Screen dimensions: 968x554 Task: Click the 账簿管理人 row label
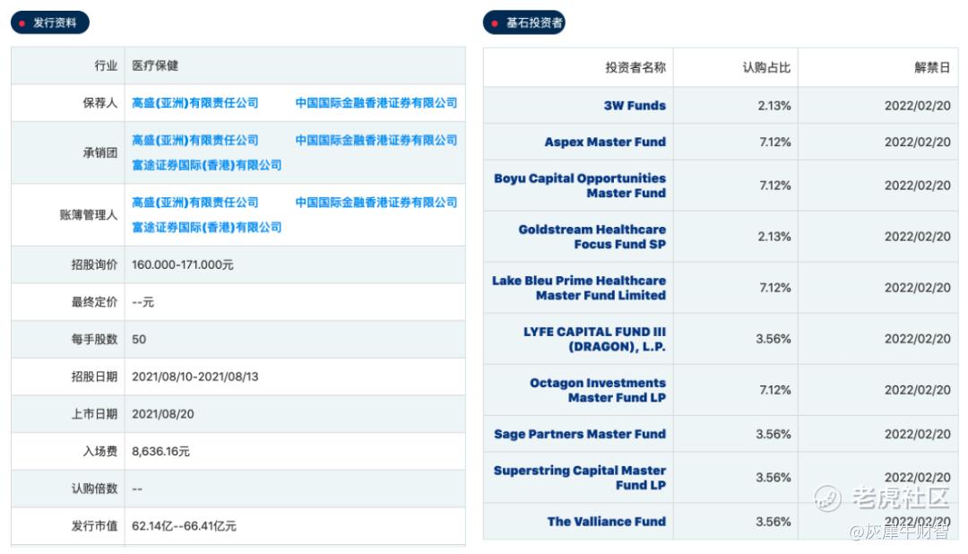point(88,215)
